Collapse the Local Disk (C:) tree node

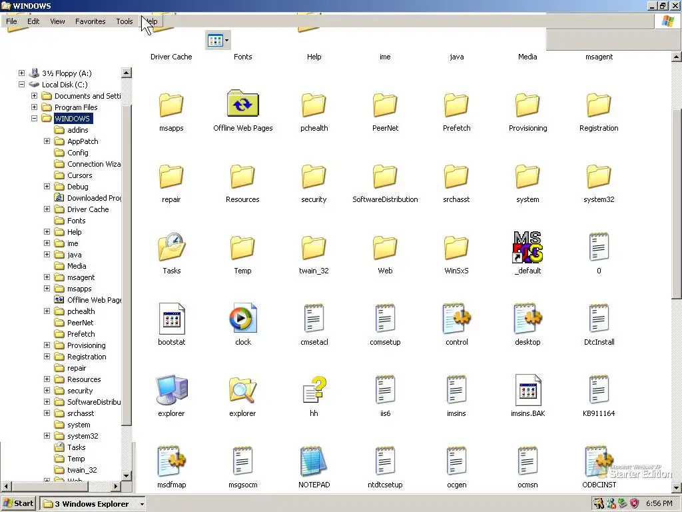tap(21, 85)
